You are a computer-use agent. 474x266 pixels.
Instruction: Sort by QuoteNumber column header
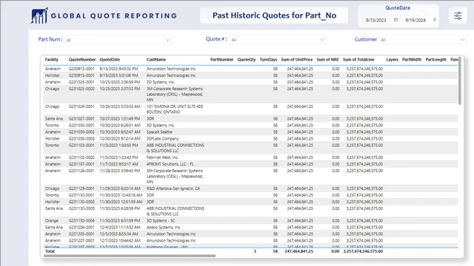82,59
